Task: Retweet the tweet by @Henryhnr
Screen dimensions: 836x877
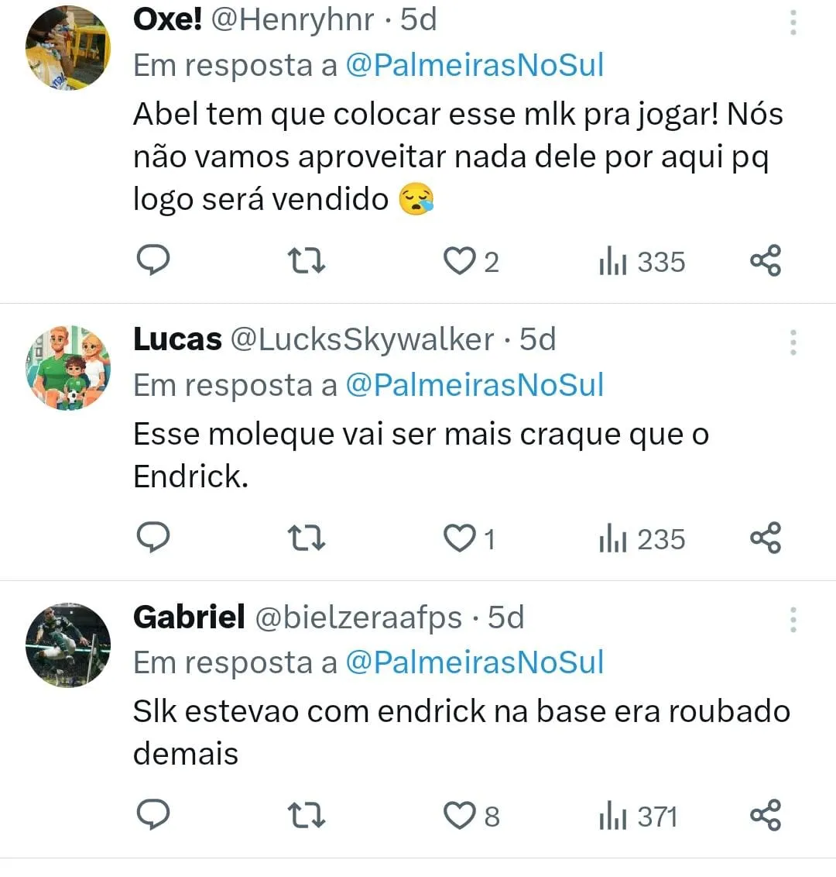Action: click(x=307, y=261)
